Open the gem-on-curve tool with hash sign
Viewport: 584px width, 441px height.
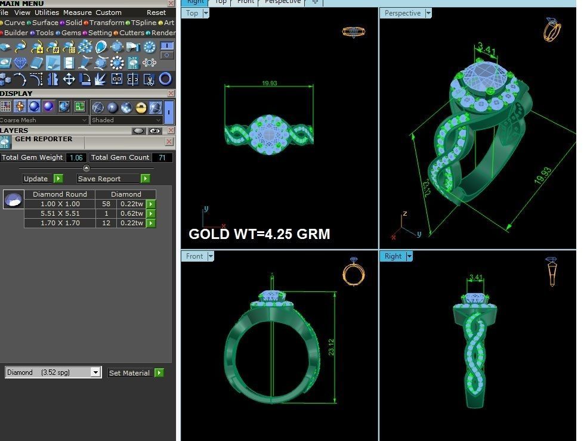[x=53, y=47]
